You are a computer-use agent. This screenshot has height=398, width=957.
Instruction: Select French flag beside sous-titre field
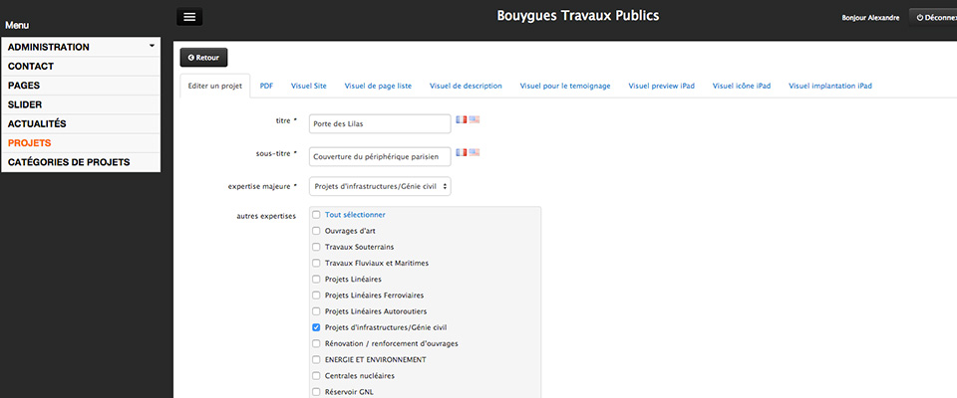[462, 152]
